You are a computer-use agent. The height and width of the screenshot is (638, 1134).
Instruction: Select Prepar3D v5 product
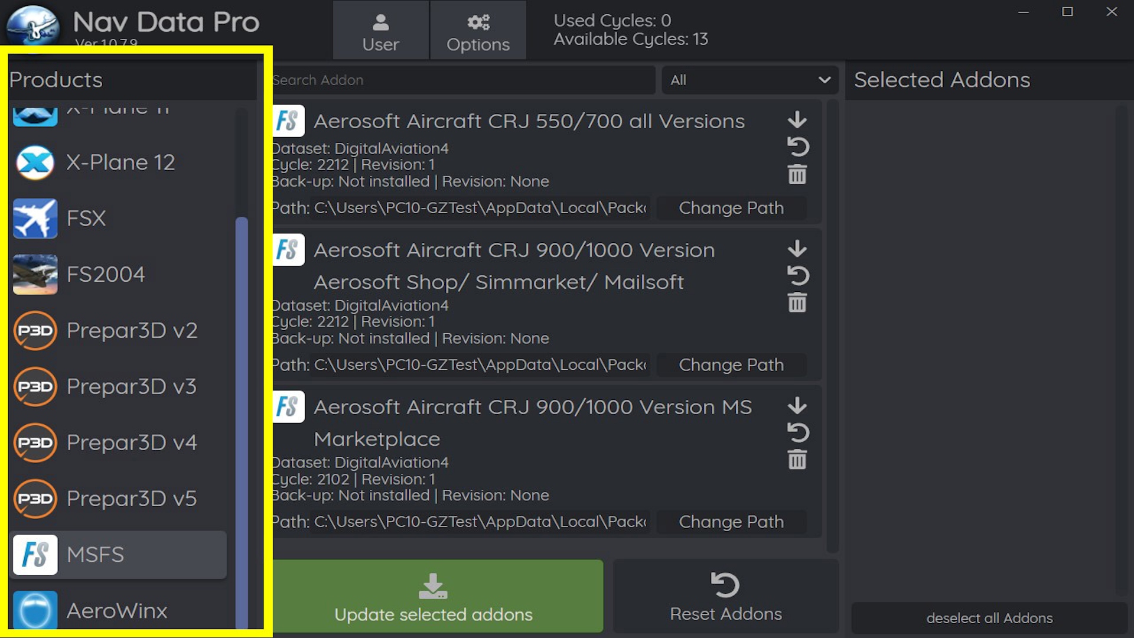tap(118, 499)
